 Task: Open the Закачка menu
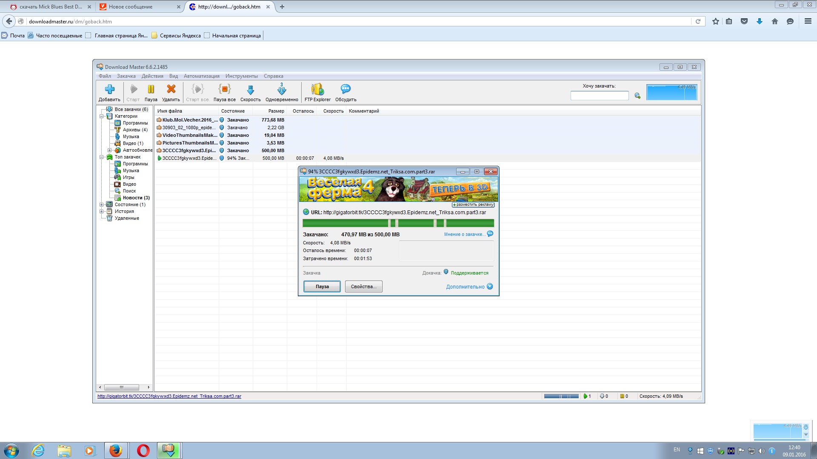(x=126, y=76)
